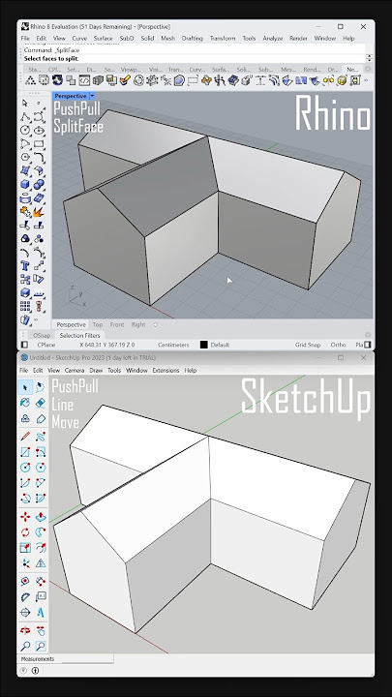392x697 pixels.
Task: Select the Eraser tool in SketchUp
Action: coord(41,403)
